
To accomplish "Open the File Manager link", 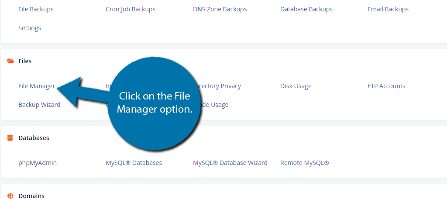I will pyautogui.click(x=37, y=86).
